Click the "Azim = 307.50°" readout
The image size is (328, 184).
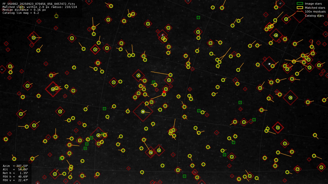15,166
